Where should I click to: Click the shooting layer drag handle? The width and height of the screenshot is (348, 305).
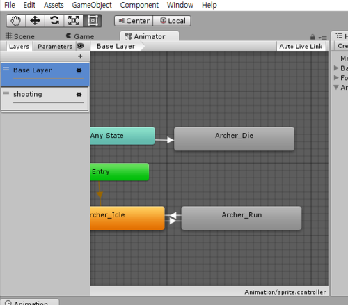[x=6, y=93]
